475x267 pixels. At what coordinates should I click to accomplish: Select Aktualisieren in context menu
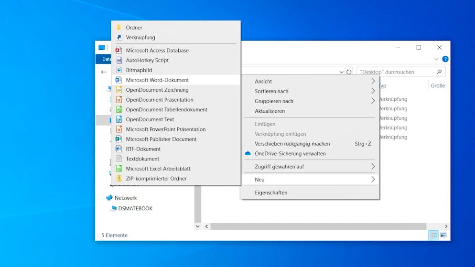pyautogui.click(x=310, y=111)
